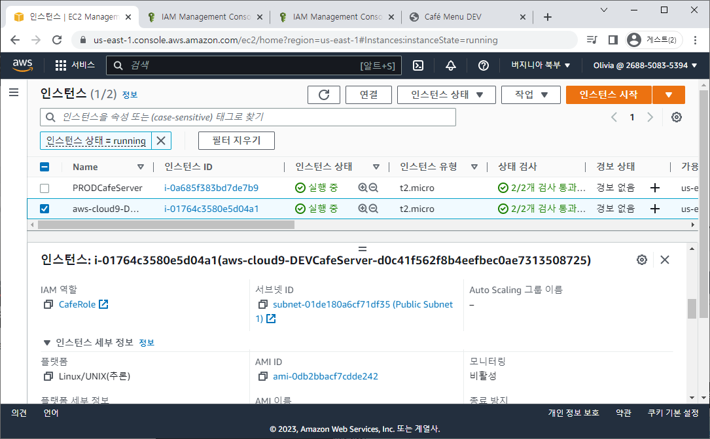Sort by Name column arrow
This screenshot has width=710, height=439.
[x=141, y=167]
